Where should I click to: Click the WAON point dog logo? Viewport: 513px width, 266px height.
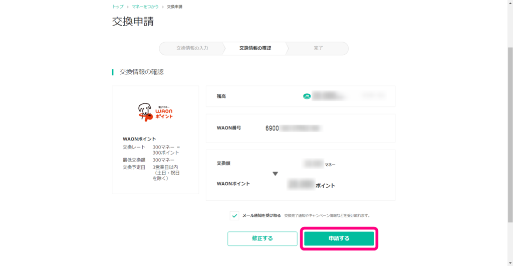click(155, 112)
